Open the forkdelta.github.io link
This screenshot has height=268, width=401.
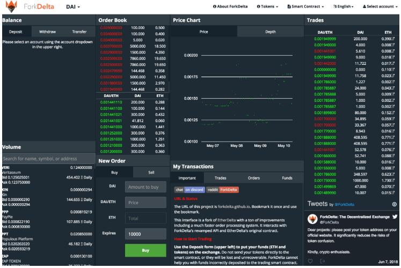pos(234,206)
